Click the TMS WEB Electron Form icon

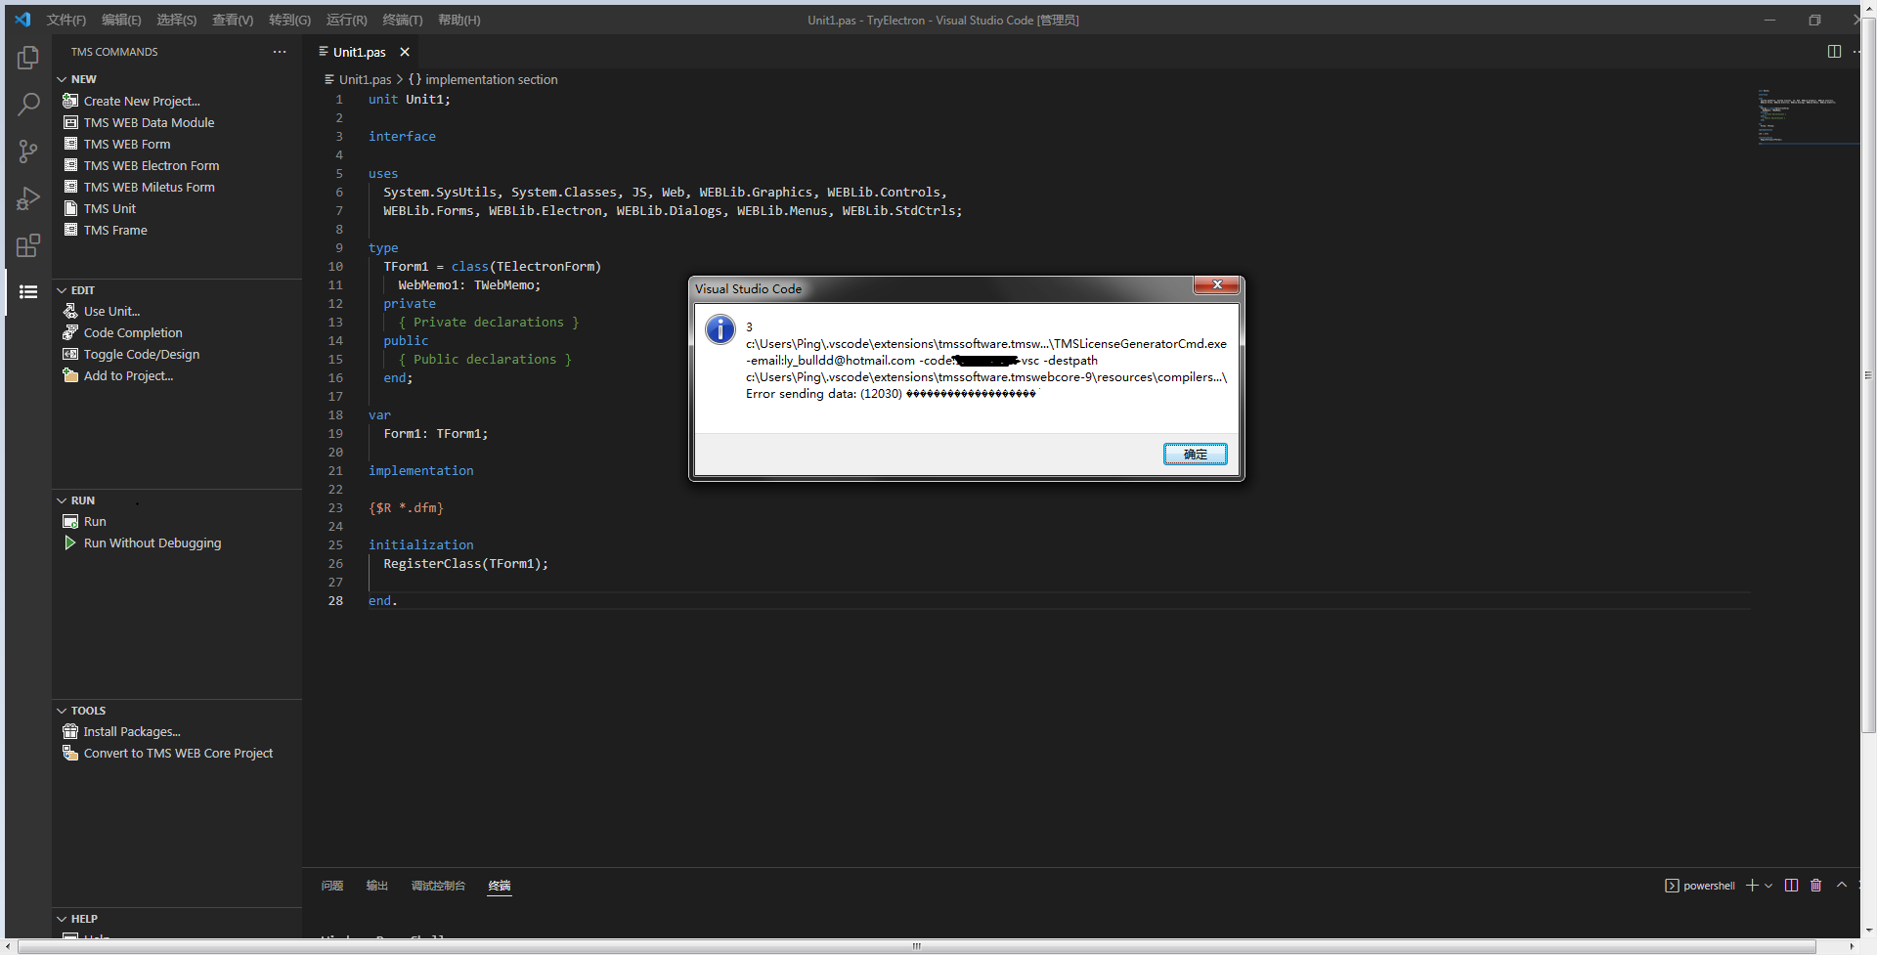point(70,165)
